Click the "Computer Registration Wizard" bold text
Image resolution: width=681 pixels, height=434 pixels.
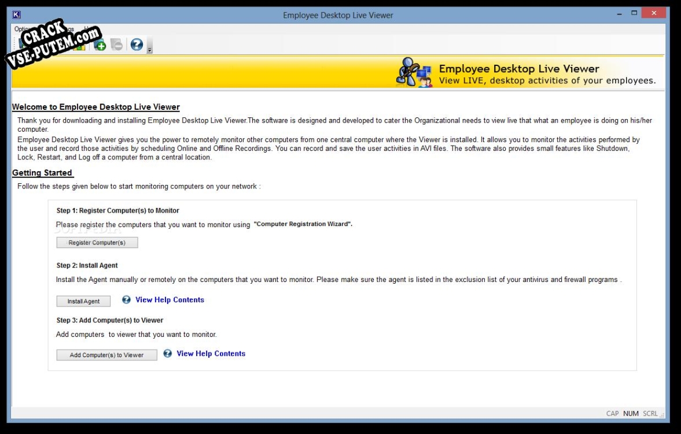(303, 224)
